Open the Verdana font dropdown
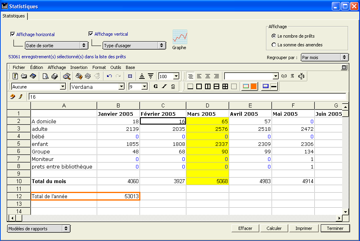Viewport: 360px width, 241px height. pyautogui.click(x=121, y=86)
